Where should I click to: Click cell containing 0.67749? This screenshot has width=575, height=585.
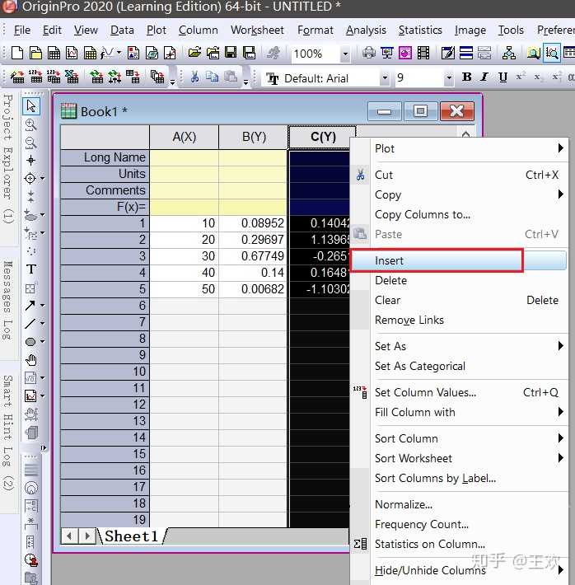[x=253, y=256]
